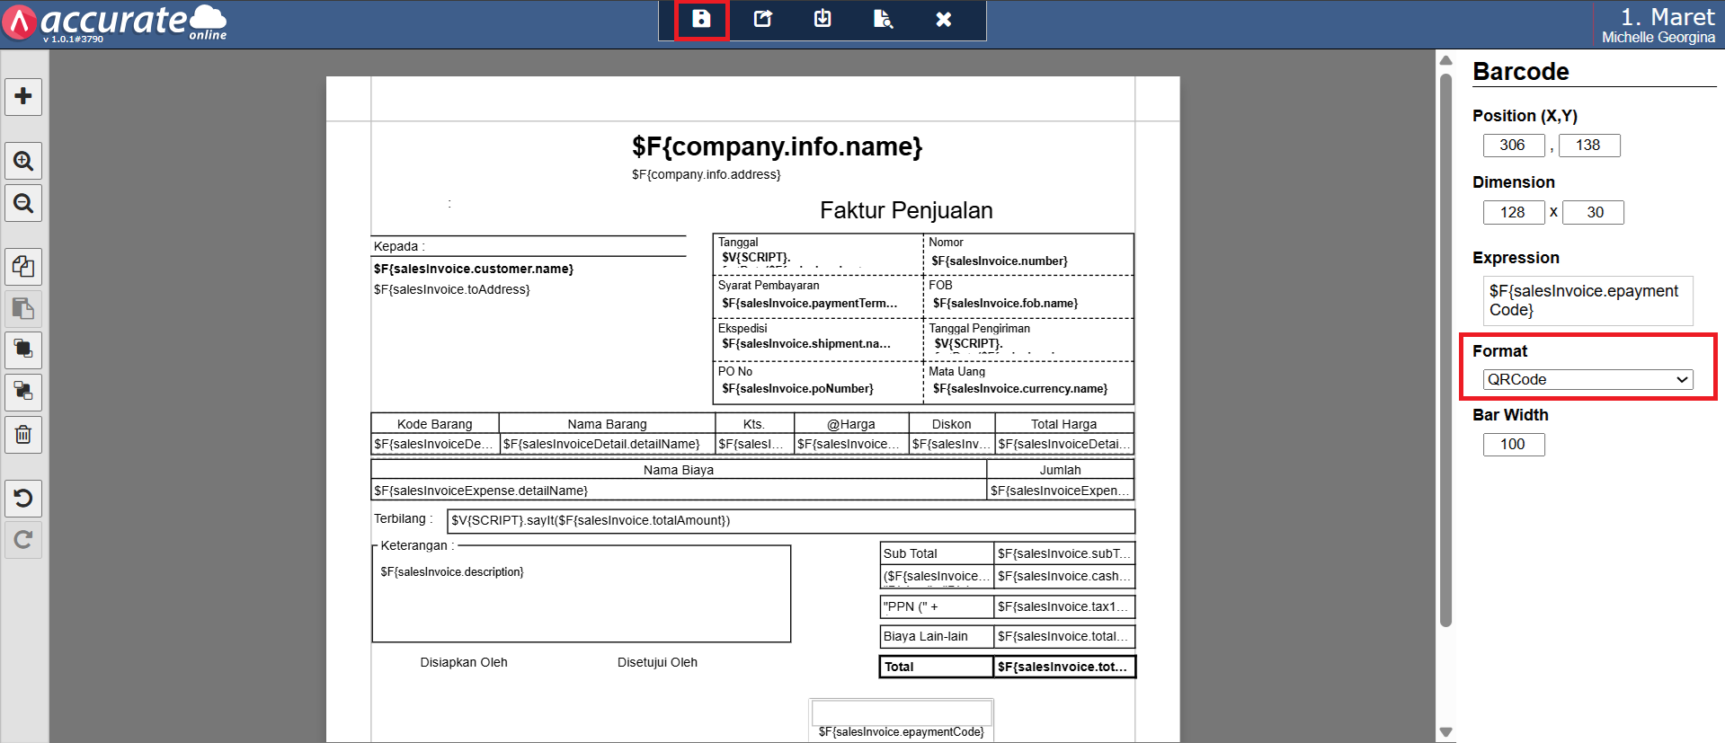Viewport: 1725px width, 743px height.
Task: Delete selected element with trash icon
Action: point(23,435)
